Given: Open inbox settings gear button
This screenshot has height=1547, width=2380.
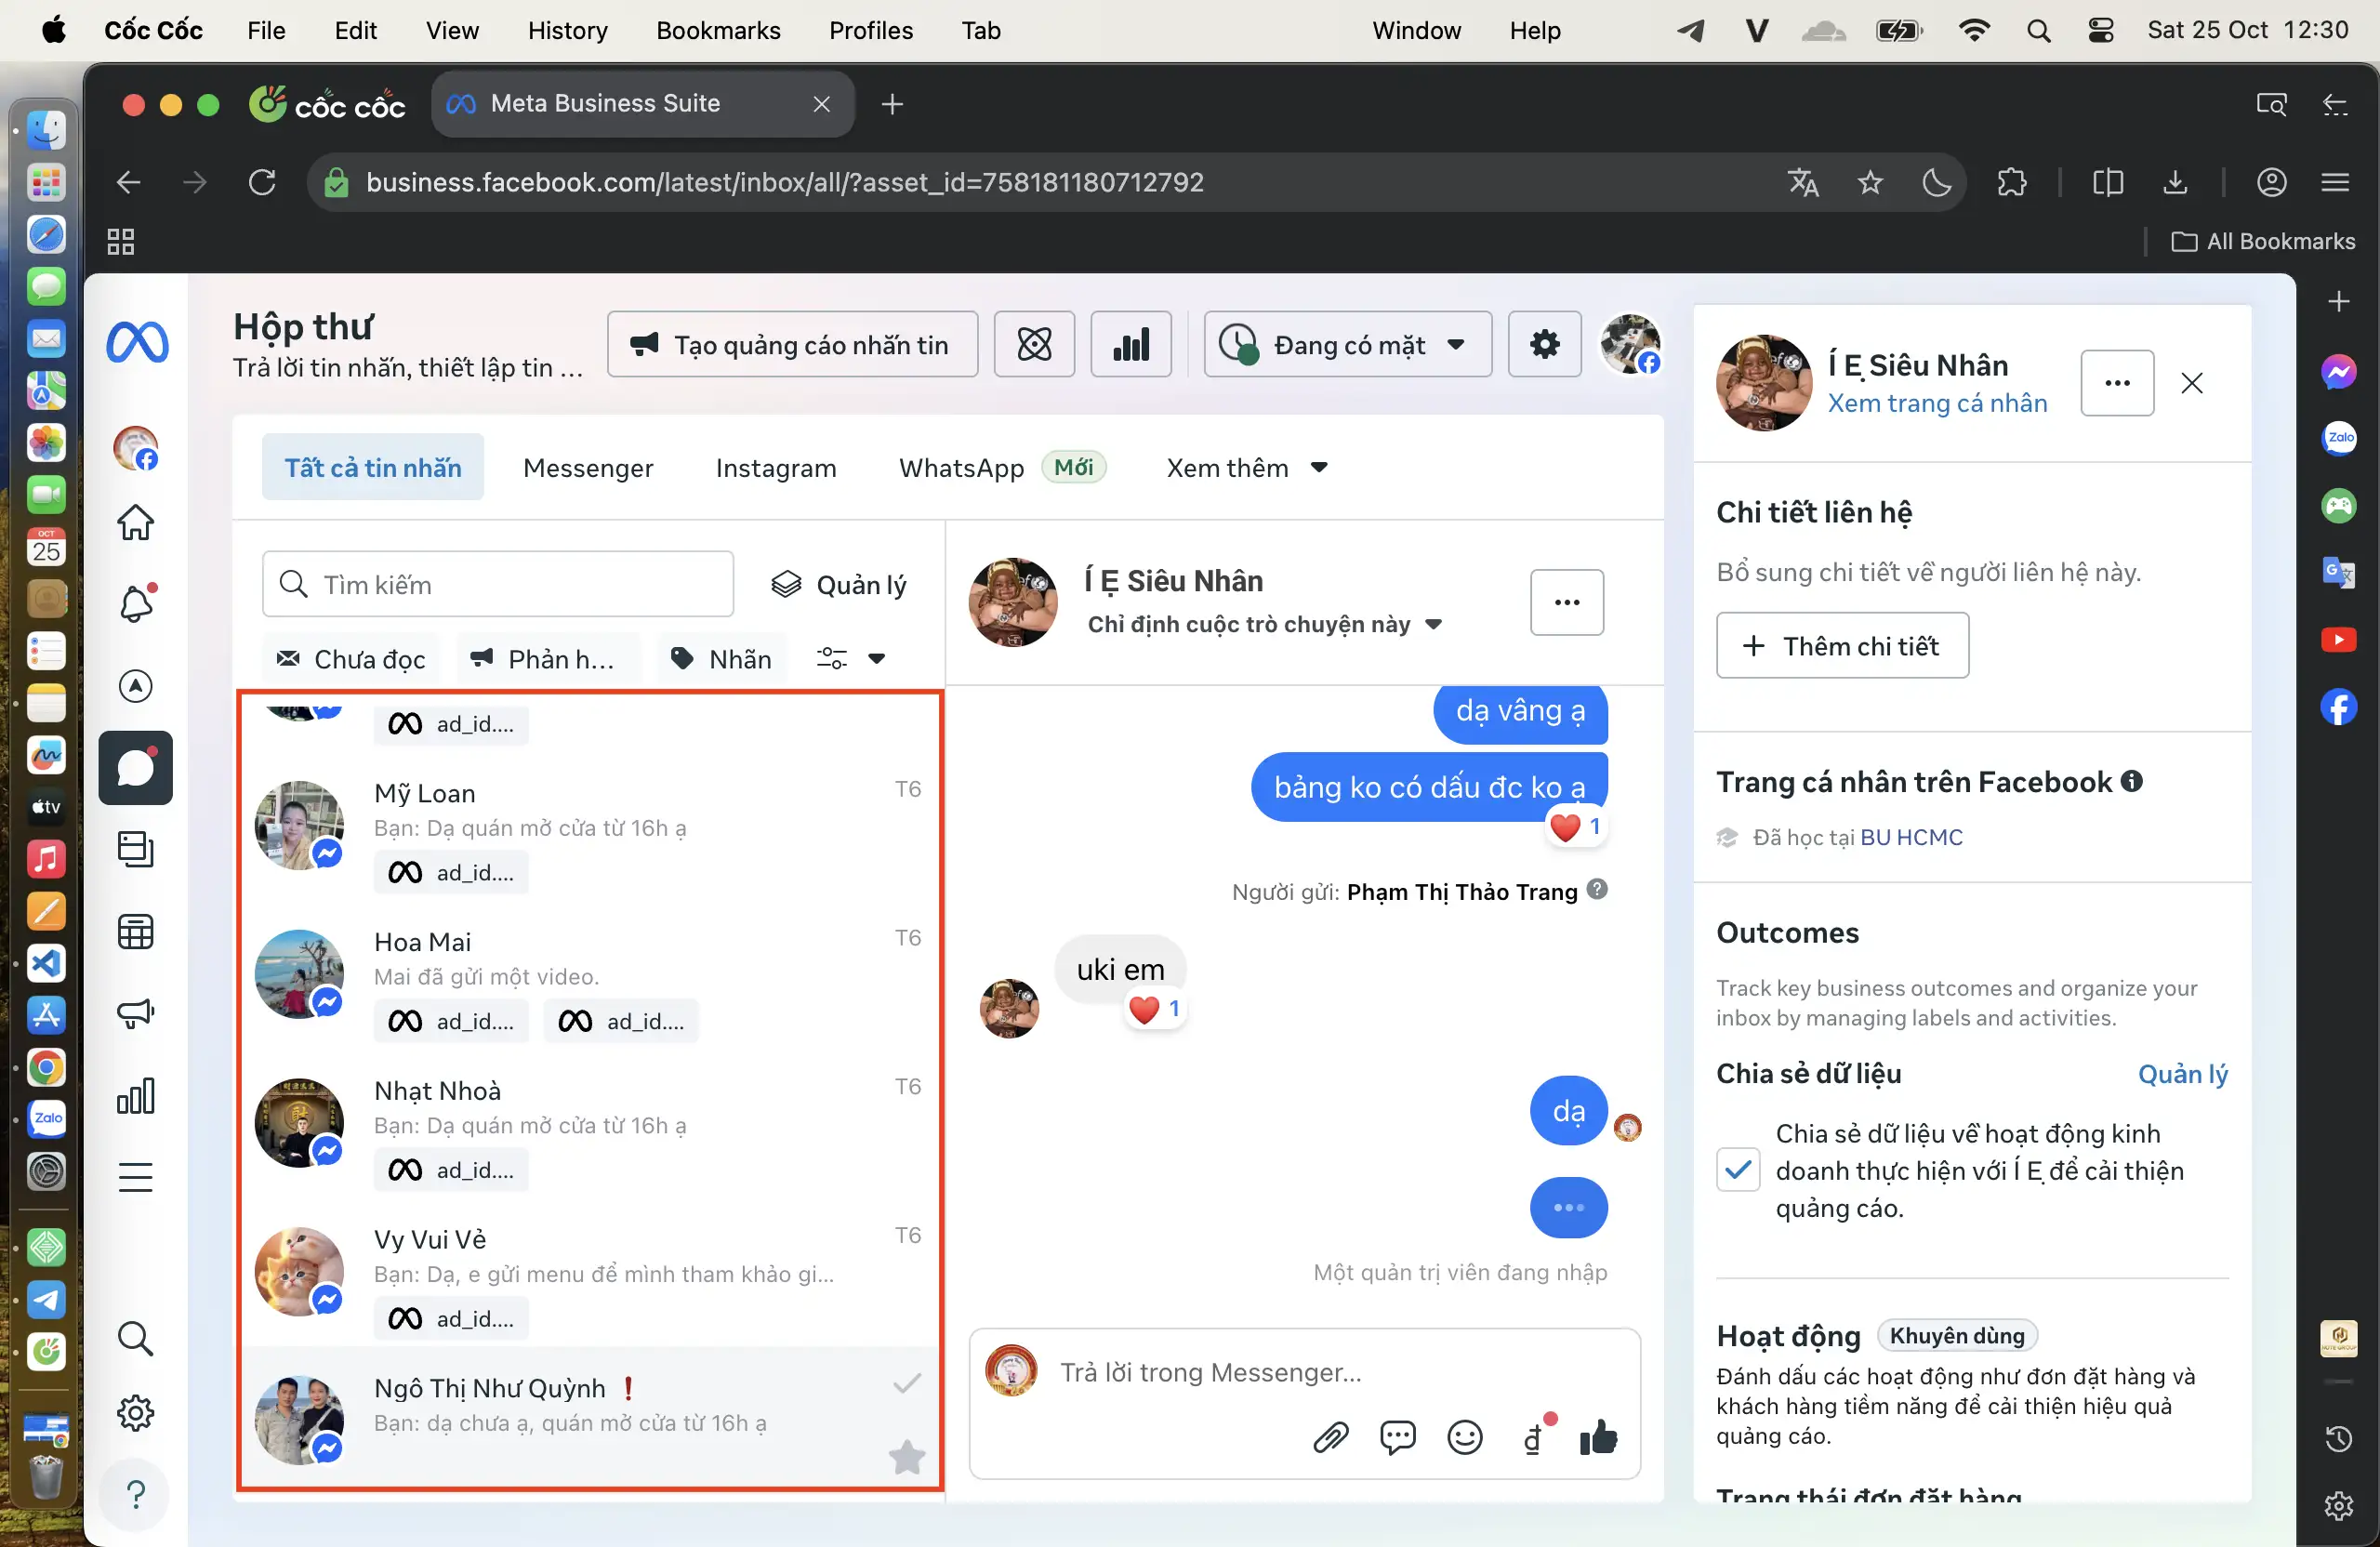Looking at the screenshot, I should pyautogui.click(x=1544, y=345).
